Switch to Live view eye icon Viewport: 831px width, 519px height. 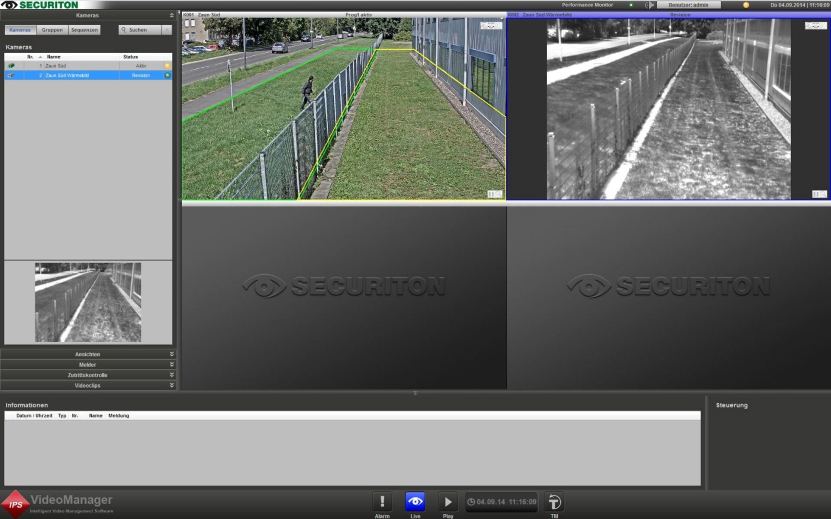(415, 502)
